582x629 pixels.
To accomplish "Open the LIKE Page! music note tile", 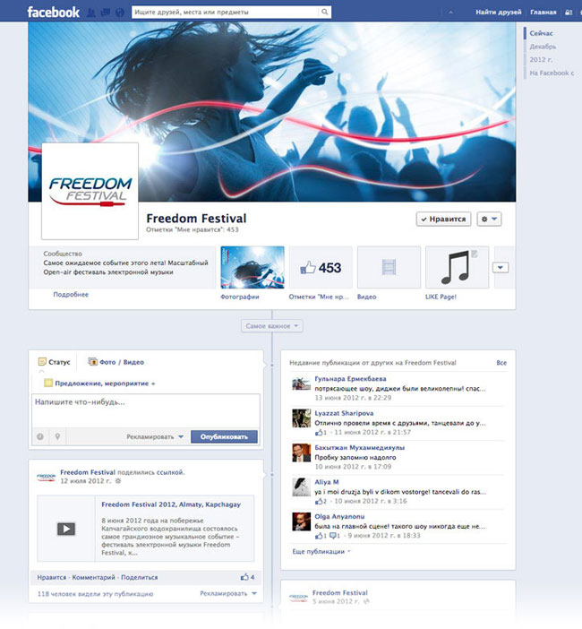I will [x=457, y=267].
